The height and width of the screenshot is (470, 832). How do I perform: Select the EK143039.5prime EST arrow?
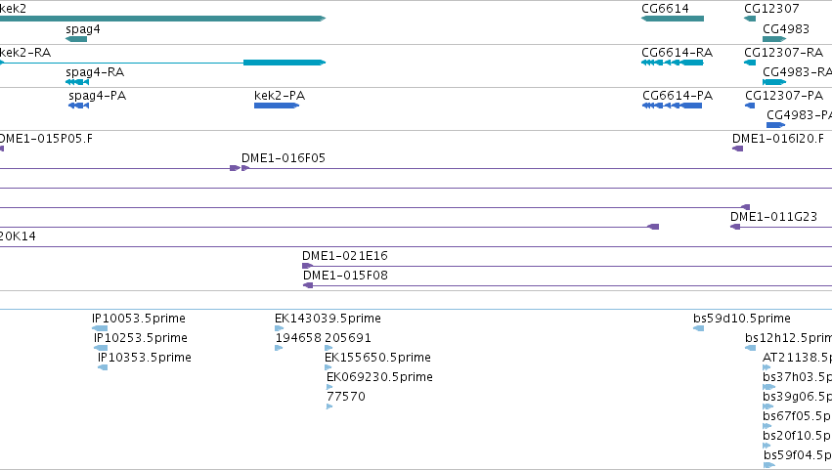click(279, 328)
